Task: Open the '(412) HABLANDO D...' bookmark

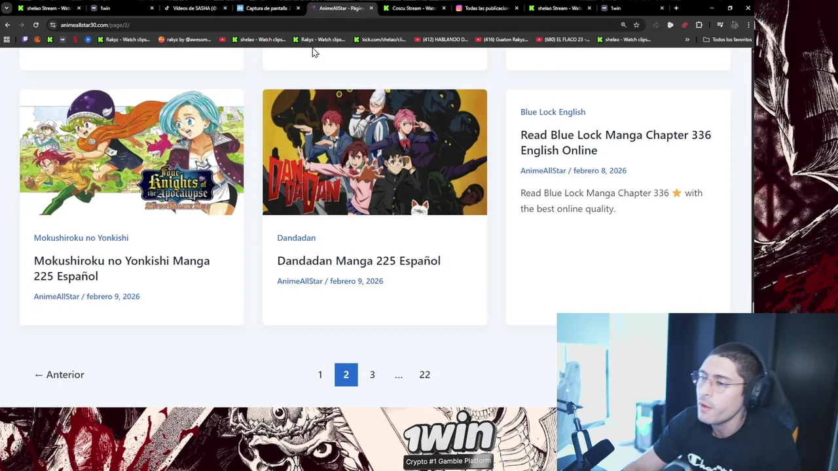Action: 441,39
